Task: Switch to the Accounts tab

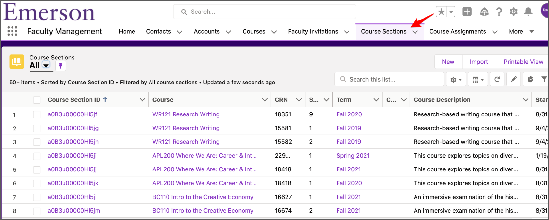Action: [x=207, y=31]
